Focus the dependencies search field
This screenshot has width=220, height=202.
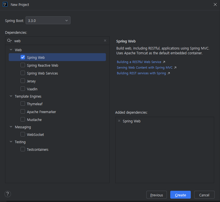coord(58,41)
